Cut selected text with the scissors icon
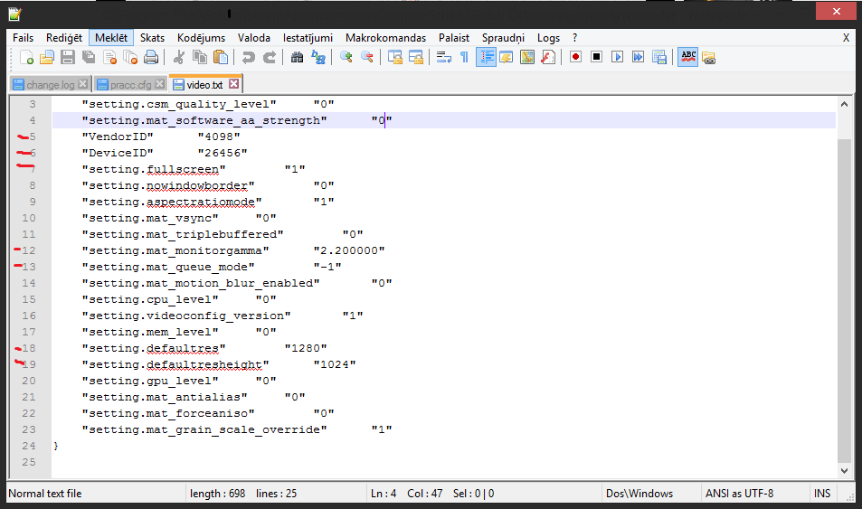 (x=179, y=57)
